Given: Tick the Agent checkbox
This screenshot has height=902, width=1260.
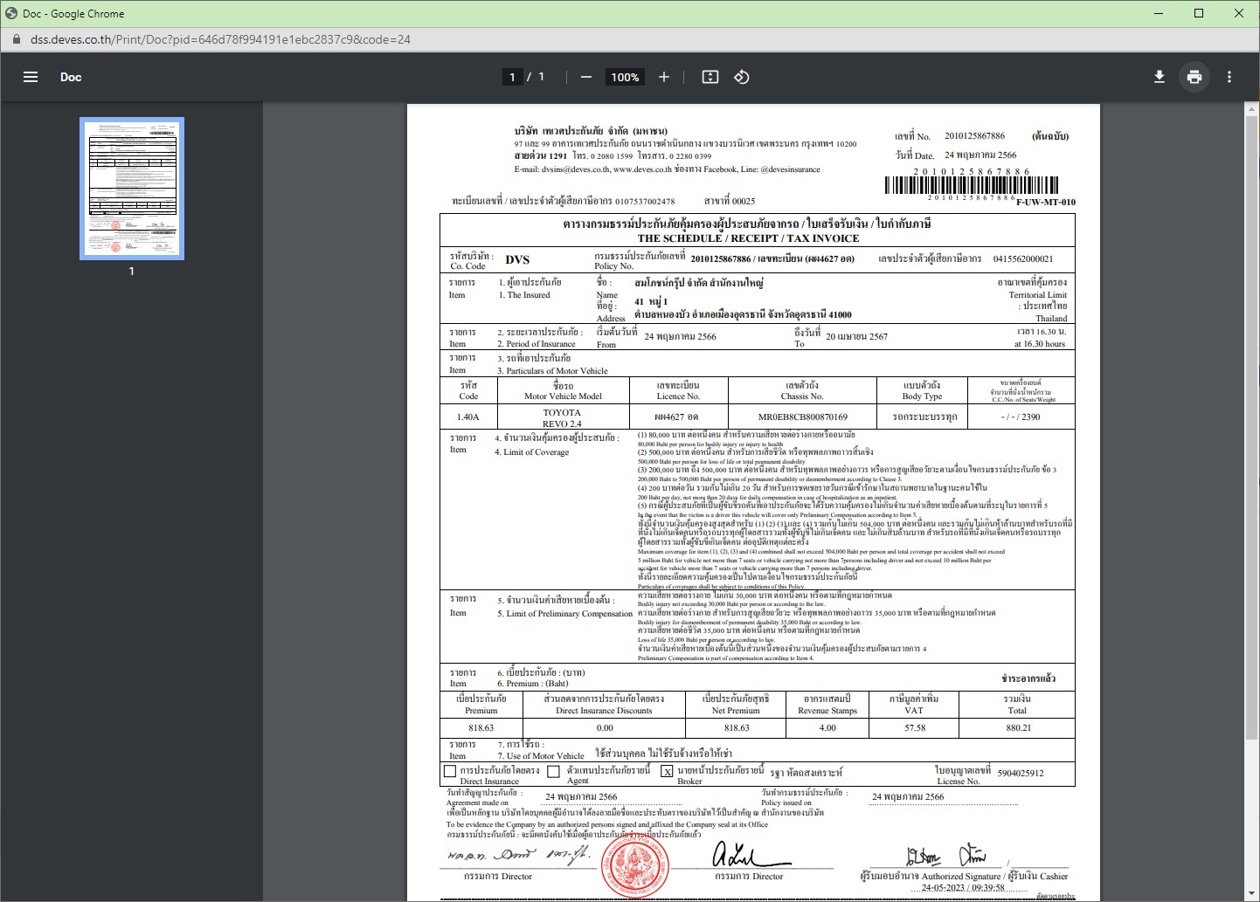Looking at the screenshot, I should 553,771.
